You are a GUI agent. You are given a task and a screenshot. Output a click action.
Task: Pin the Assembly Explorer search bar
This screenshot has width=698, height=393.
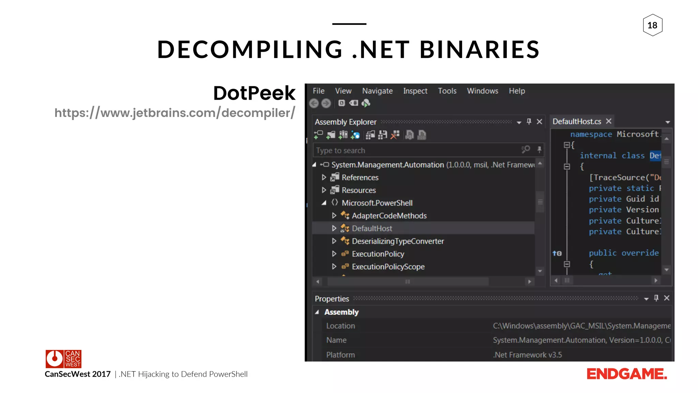point(539,149)
